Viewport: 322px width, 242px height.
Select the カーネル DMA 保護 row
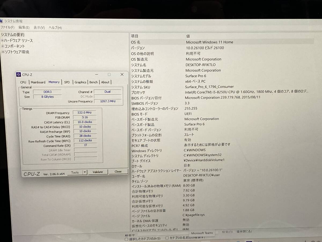(222, 220)
